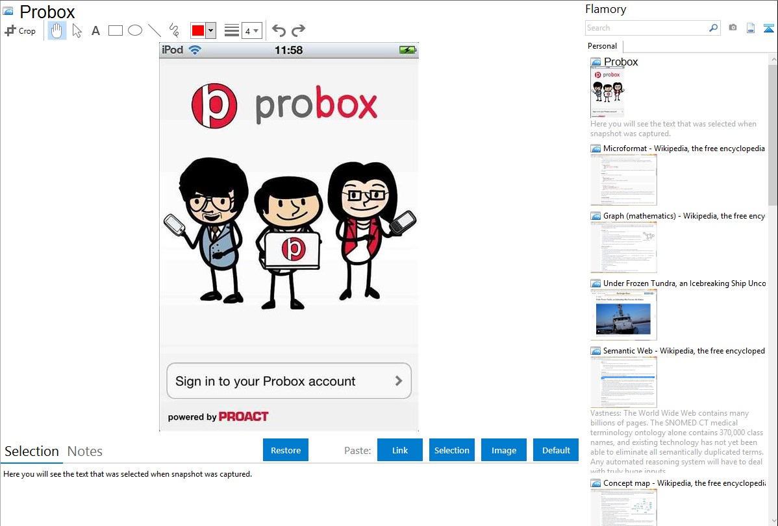This screenshot has width=778, height=526.
Task: Click the line thickness icon
Action: coord(231,30)
